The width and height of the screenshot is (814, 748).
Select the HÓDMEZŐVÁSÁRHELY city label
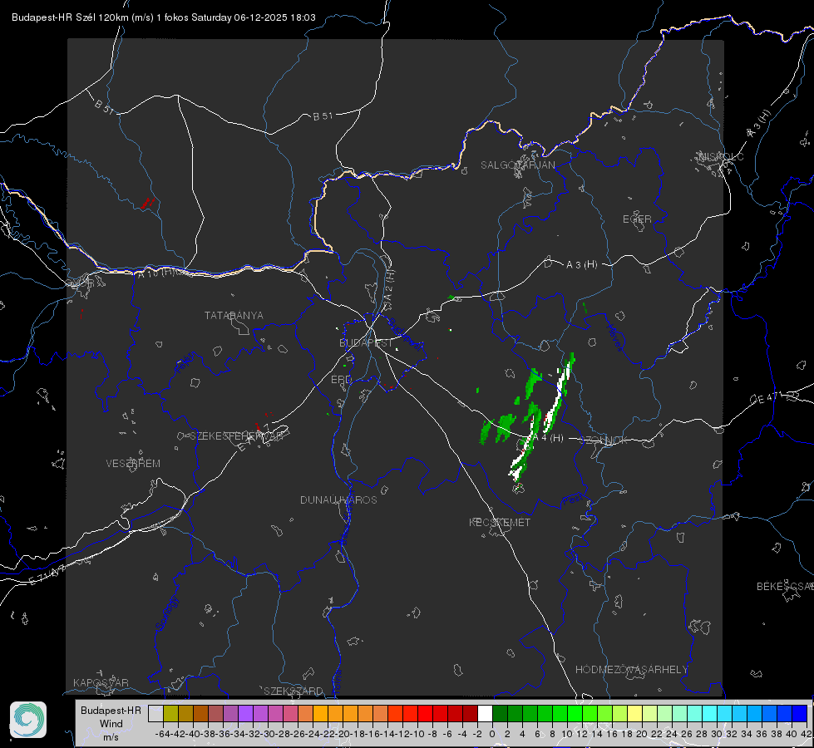click(x=632, y=670)
